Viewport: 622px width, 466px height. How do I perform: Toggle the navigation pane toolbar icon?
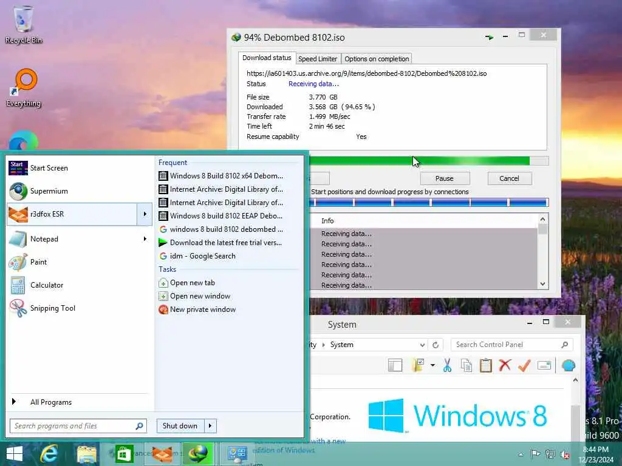pyautogui.click(x=395, y=365)
